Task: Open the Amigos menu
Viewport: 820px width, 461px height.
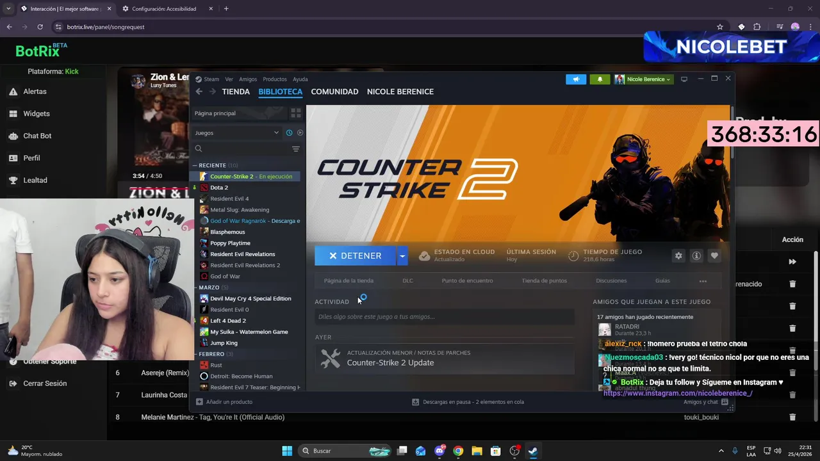Action: [248, 79]
